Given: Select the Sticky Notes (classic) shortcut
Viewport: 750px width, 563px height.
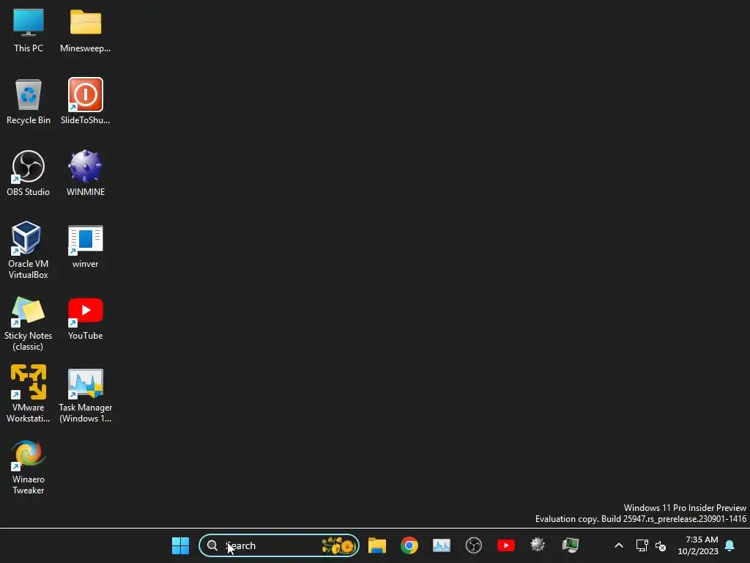Looking at the screenshot, I should pyautogui.click(x=29, y=323).
